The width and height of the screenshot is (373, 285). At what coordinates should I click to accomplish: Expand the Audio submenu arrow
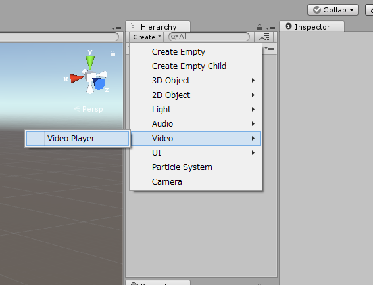(x=253, y=124)
